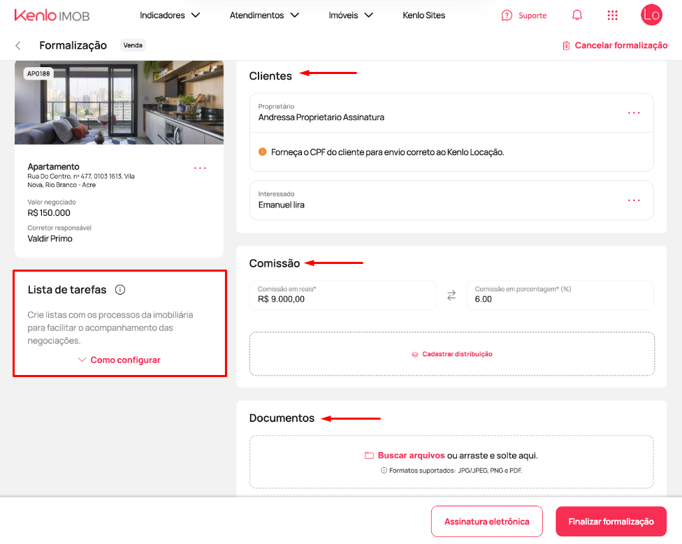This screenshot has height=544, width=682.
Task: Expand the Imóveis menu
Action: (351, 15)
